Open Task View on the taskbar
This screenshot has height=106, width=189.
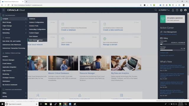coord(41,104)
